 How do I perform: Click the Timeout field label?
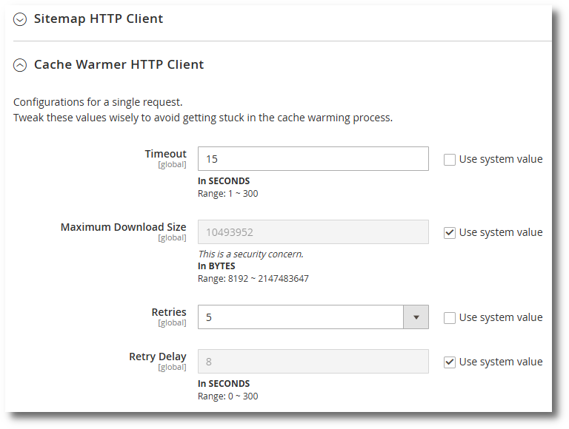pos(165,154)
